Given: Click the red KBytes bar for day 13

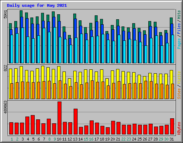Looking at the screenshot, I should click(75, 122).
